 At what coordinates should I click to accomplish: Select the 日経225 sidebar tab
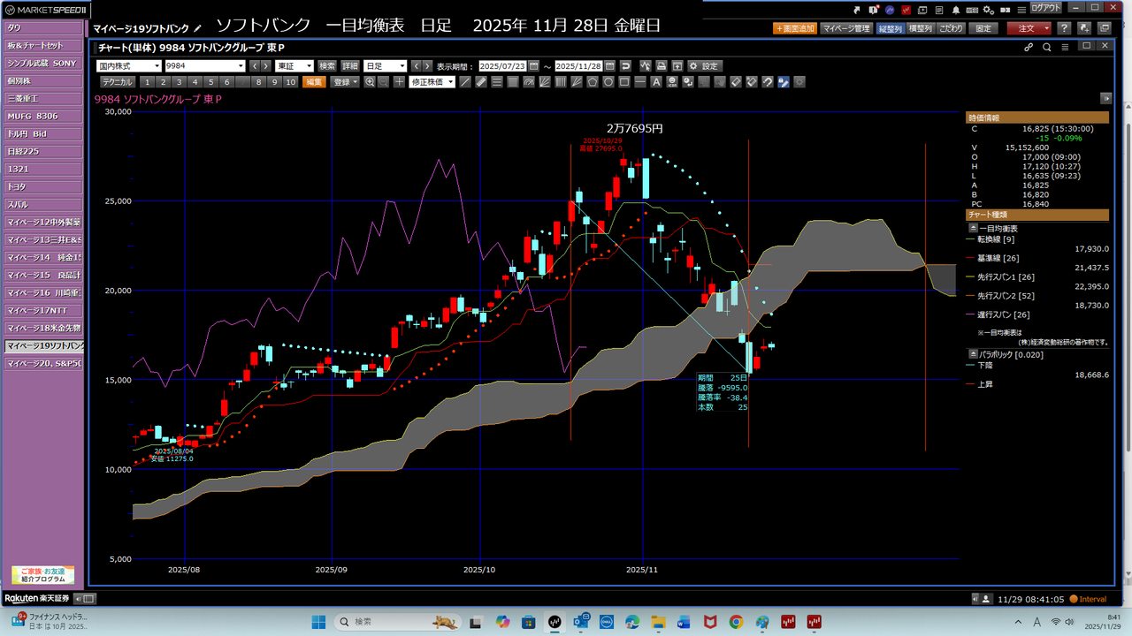[x=42, y=151]
